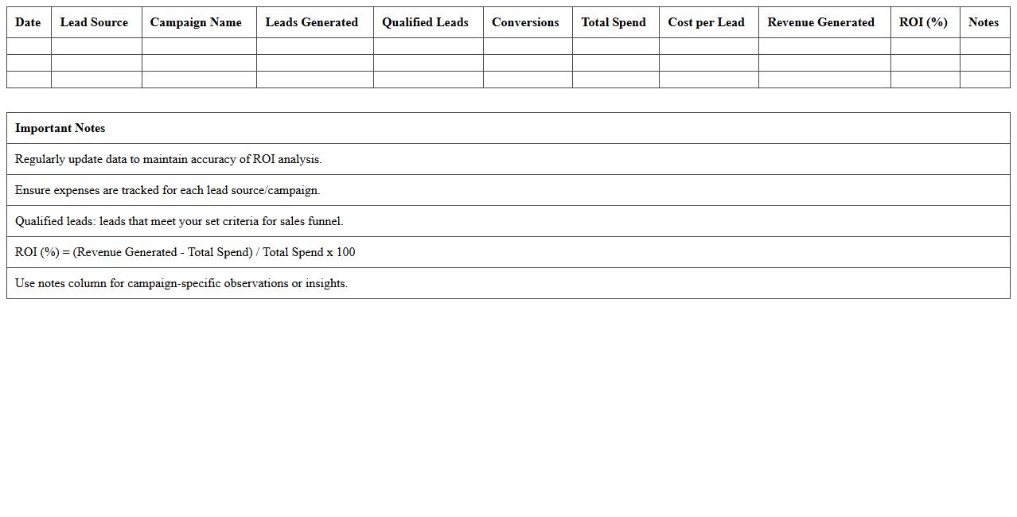Click the empty Total Spend cell in the last row
1017x517 pixels.
click(x=614, y=80)
